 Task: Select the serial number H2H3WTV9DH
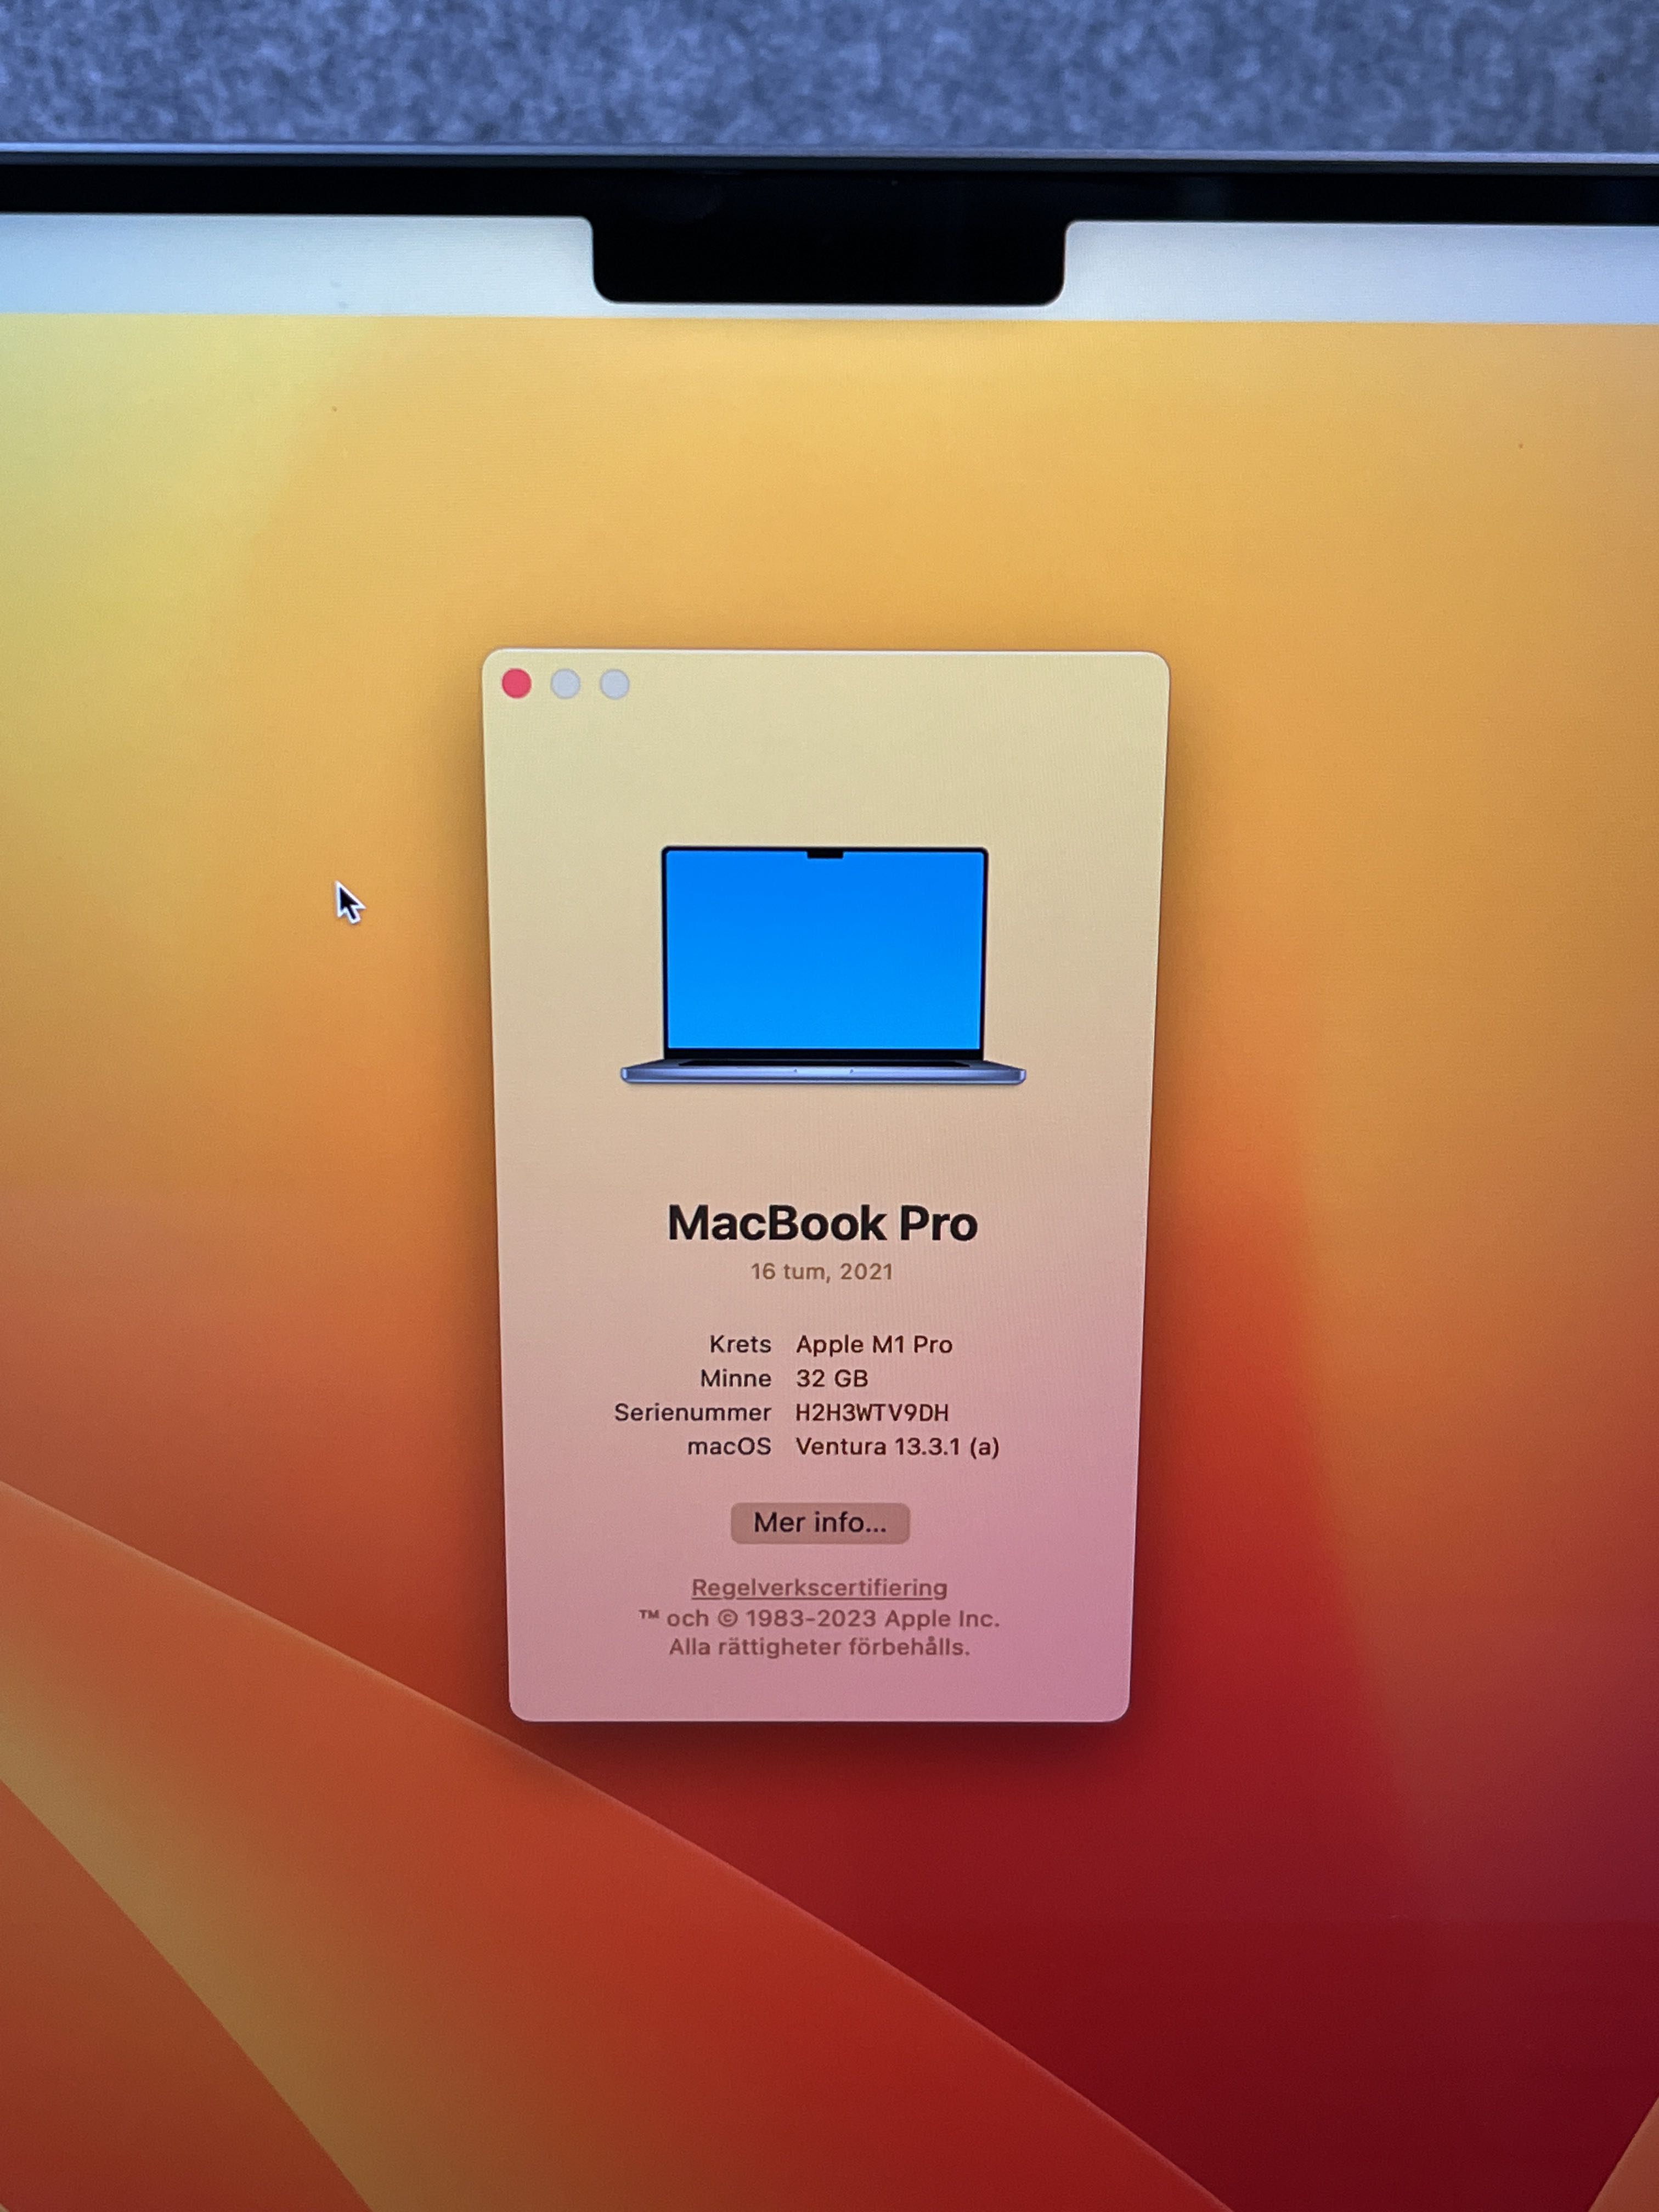872,1412
